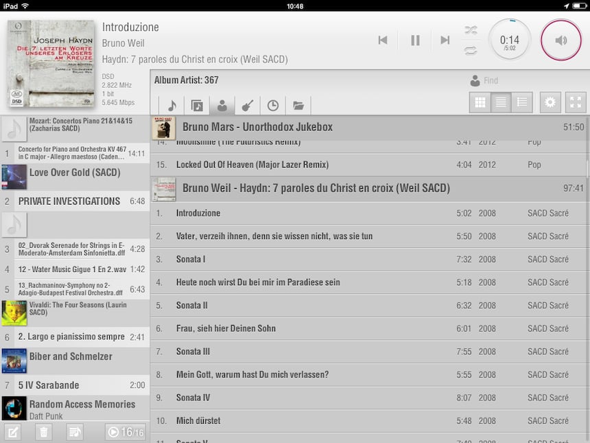Click the location arrow in status bar
Viewport: 590px width, 443px height.
point(566,5)
